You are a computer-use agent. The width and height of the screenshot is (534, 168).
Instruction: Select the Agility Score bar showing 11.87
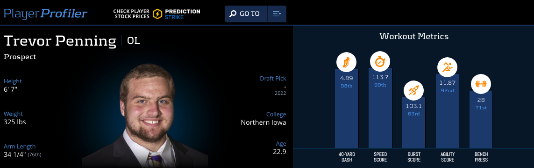(x=447, y=111)
